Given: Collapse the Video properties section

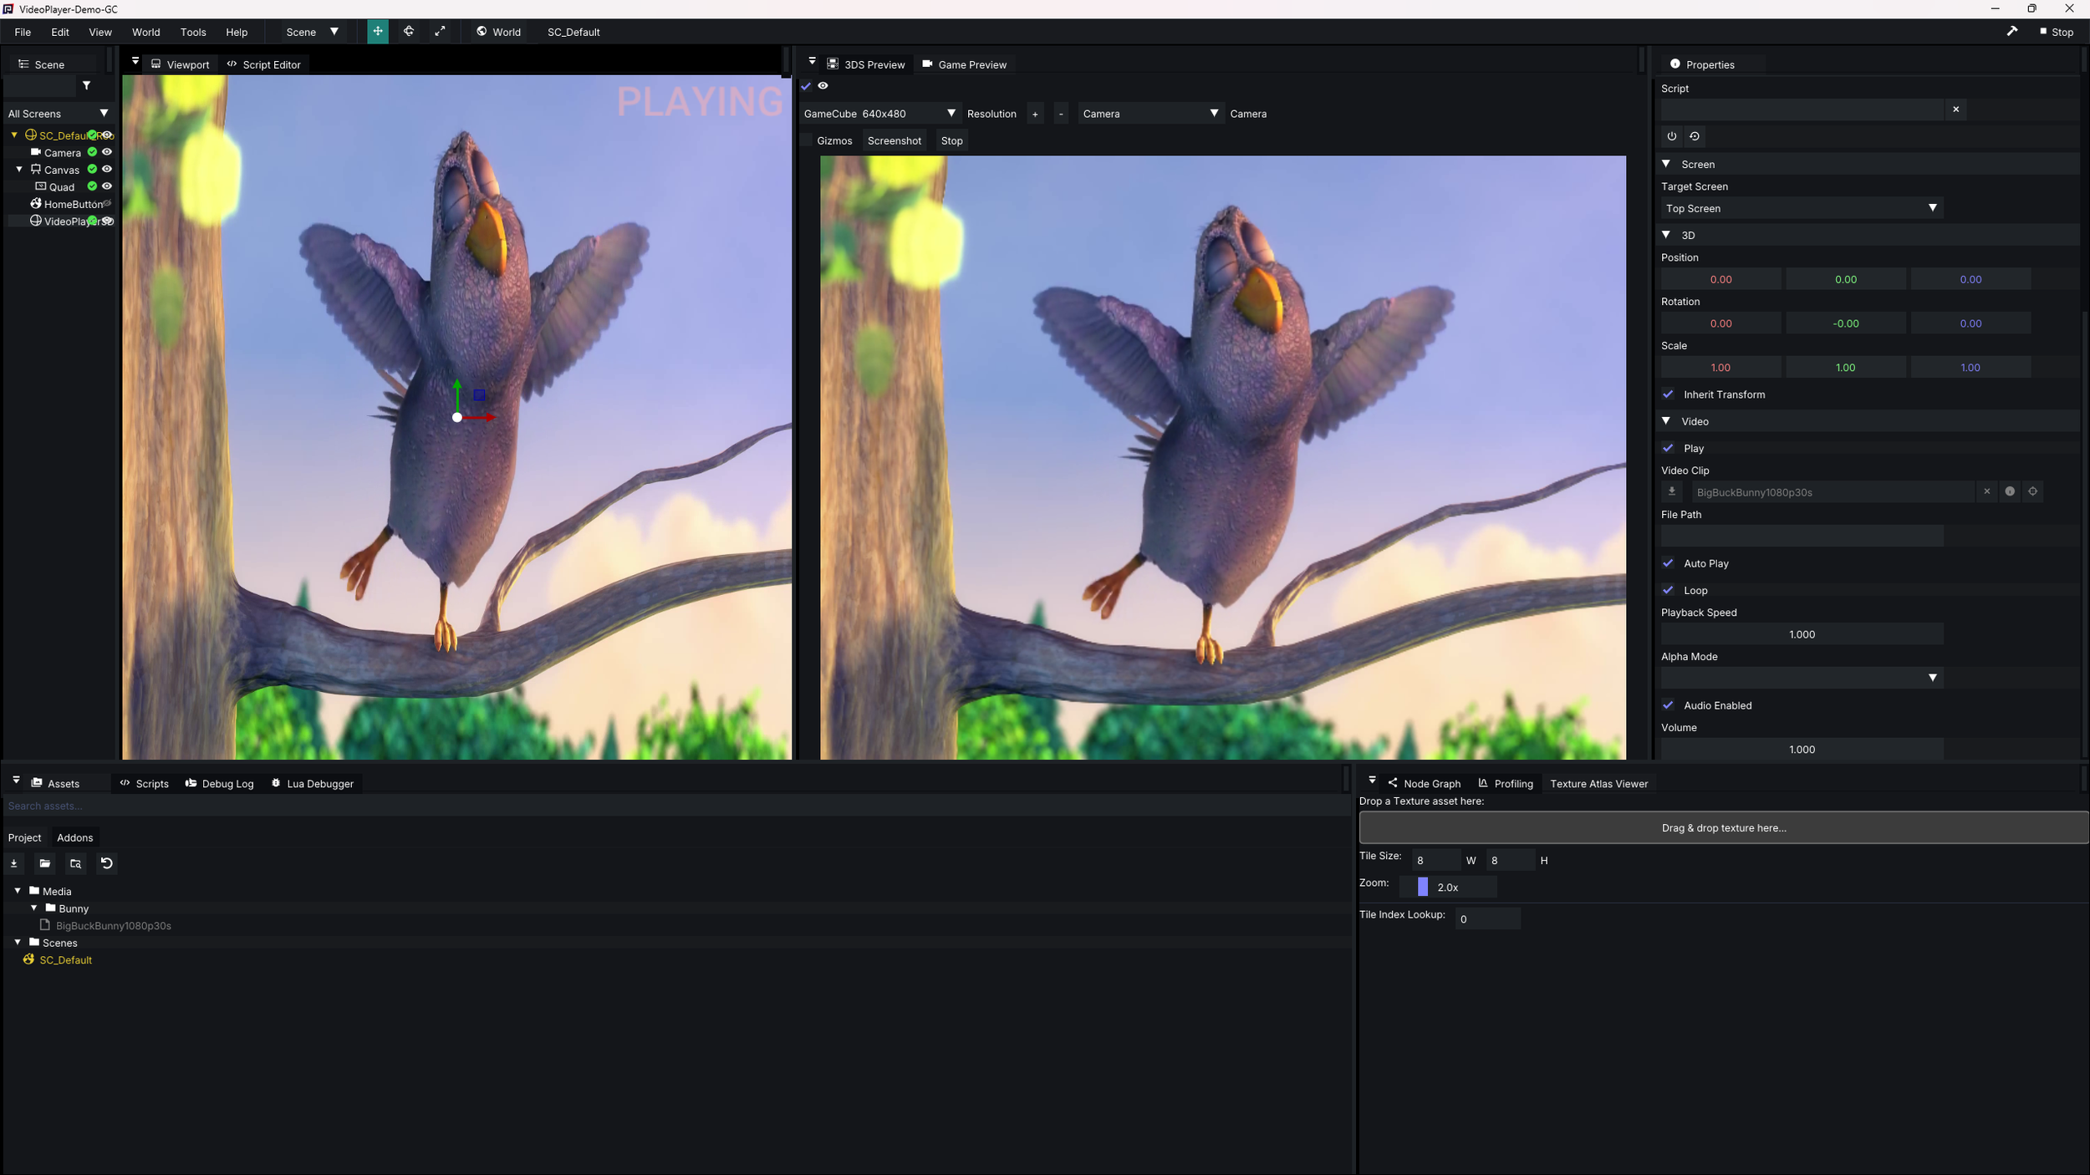Looking at the screenshot, I should 1666,421.
